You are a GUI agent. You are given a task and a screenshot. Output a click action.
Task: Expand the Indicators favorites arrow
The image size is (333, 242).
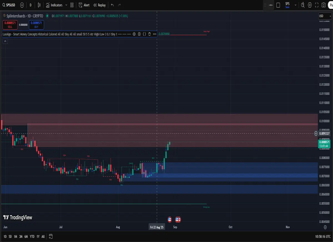pyautogui.click(x=66, y=5)
